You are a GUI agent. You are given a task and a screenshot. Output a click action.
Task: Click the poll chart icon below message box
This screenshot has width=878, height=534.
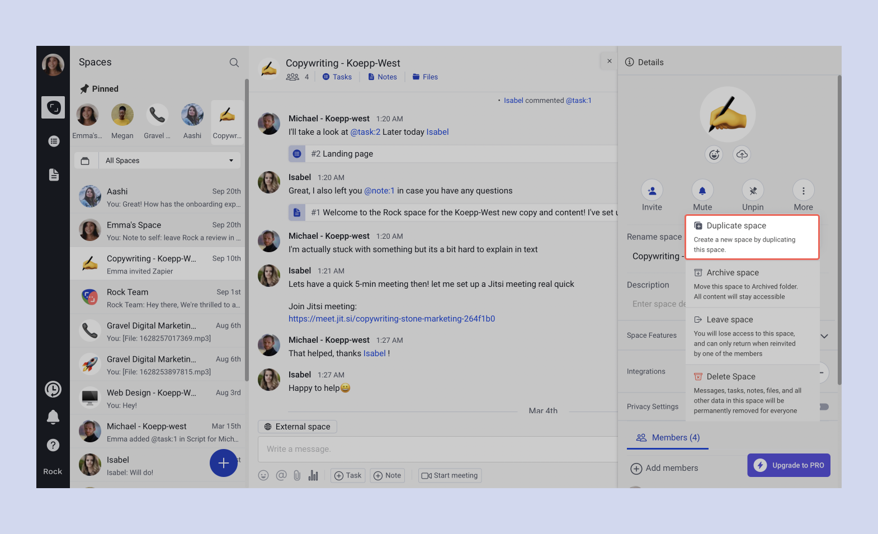click(x=313, y=475)
